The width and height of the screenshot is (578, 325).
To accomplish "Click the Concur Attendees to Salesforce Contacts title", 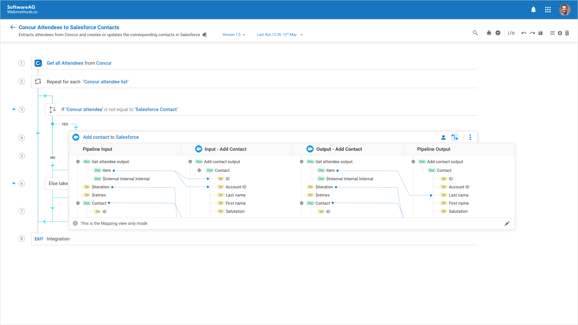I will tap(69, 27).
